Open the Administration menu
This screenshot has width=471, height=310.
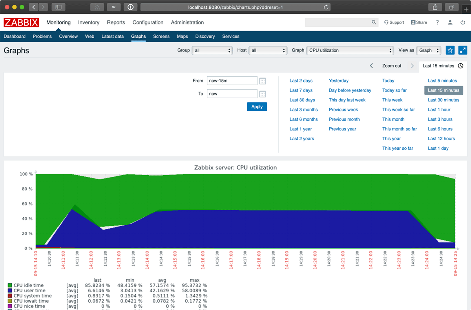(x=187, y=22)
